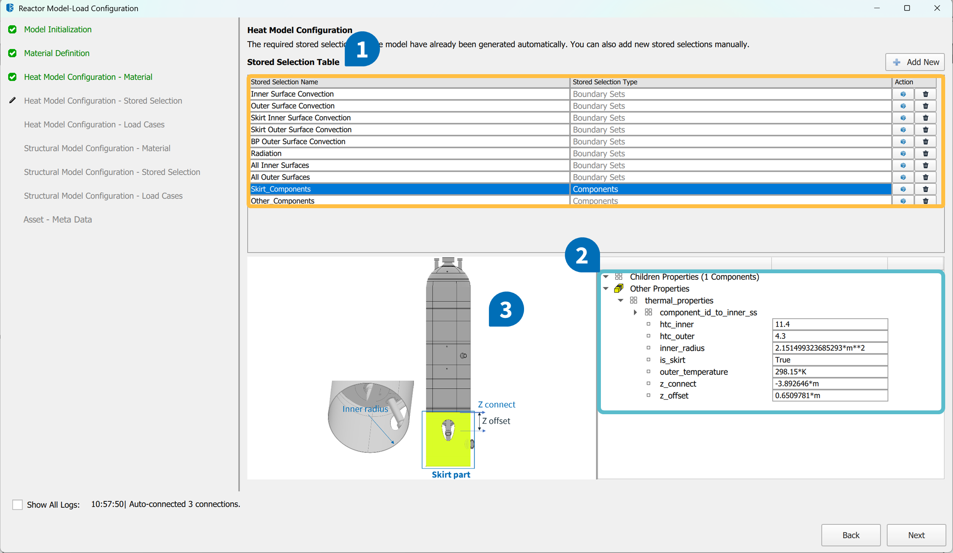This screenshot has width=953, height=553.
Task: Click view icon for All Inner Surfaces row
Action: point(903,165)
